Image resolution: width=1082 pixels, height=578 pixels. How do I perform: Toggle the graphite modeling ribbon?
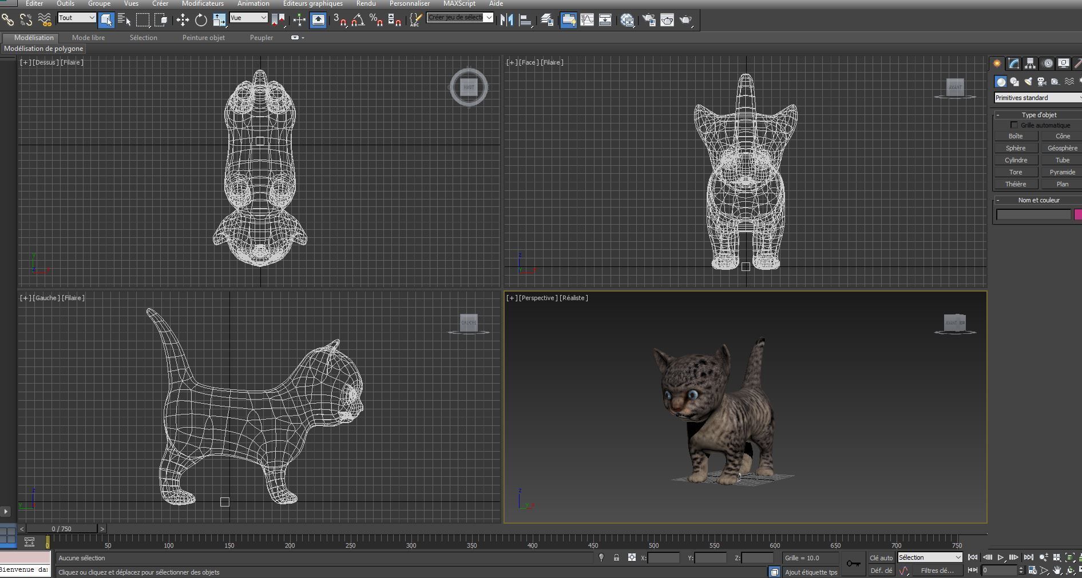pyautogui.click(x=568, y=20)
